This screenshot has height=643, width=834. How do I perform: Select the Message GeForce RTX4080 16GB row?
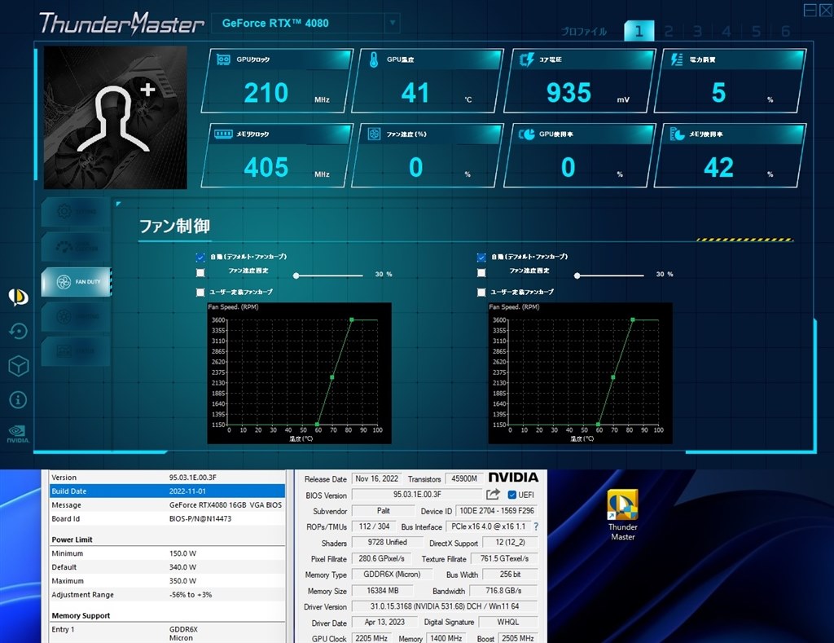tap(168, 504)
